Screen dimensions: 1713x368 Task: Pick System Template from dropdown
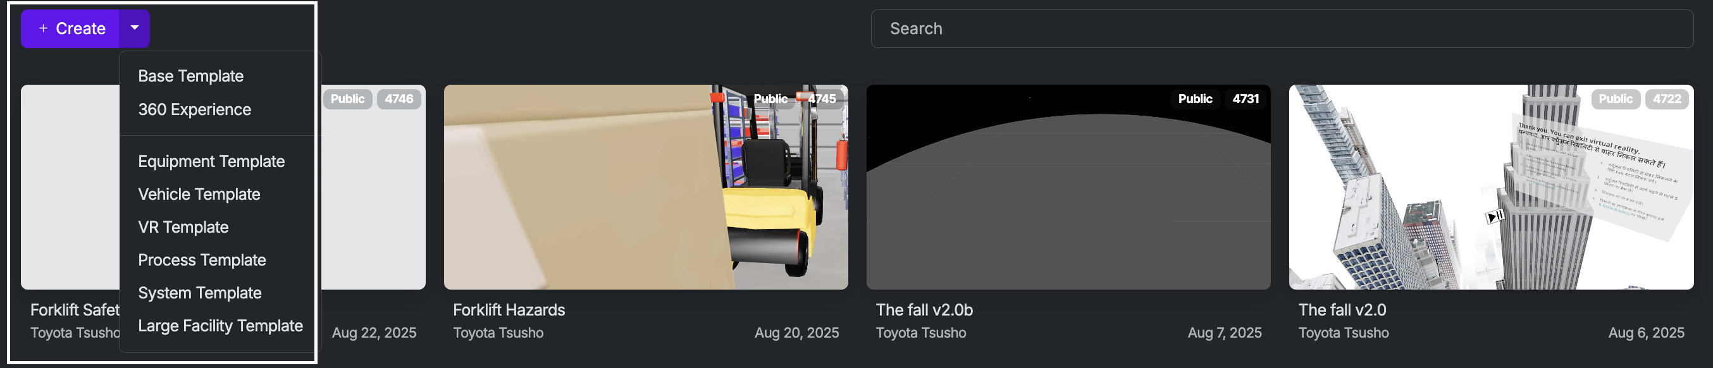tap(199, 293)
